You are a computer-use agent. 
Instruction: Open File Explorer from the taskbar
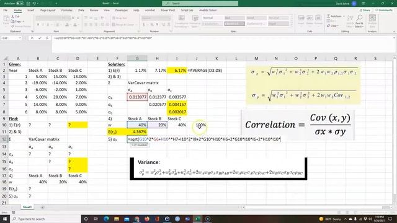pos(117,219)
